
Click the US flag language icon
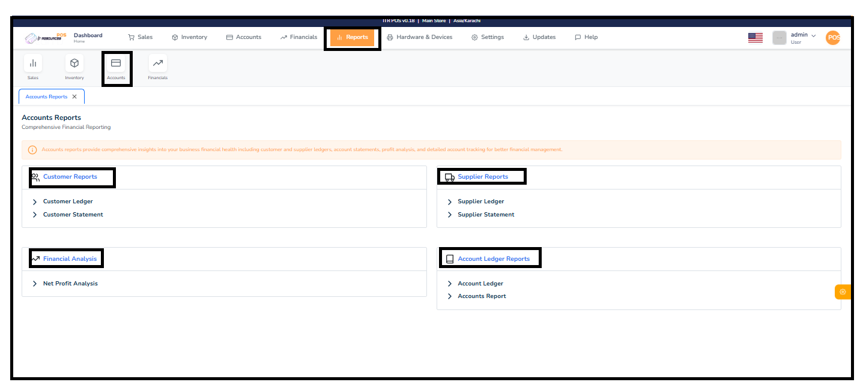[x=755, y=37]
